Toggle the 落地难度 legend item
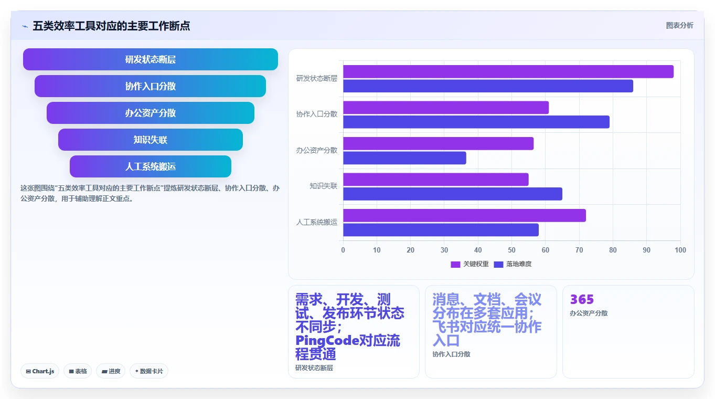The image size is (715, 399). (513, 264)
